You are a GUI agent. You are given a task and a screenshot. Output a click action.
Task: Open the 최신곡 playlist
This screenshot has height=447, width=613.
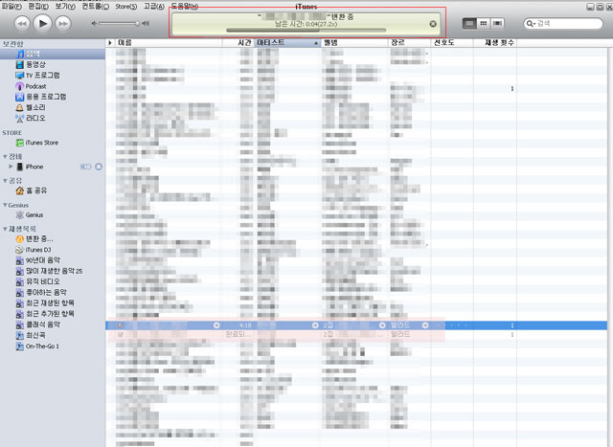[31, 335]
